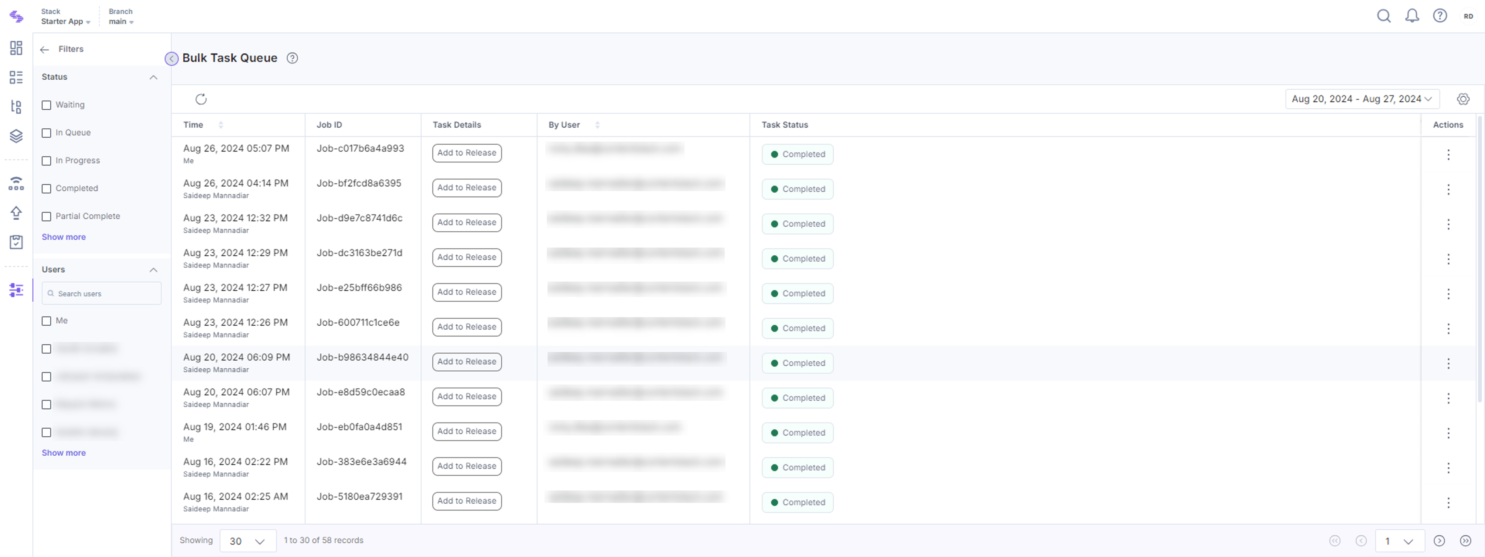1485x557 pixels.
Task: Click the back arrow beside Filters
Action: tap(44, 50)
